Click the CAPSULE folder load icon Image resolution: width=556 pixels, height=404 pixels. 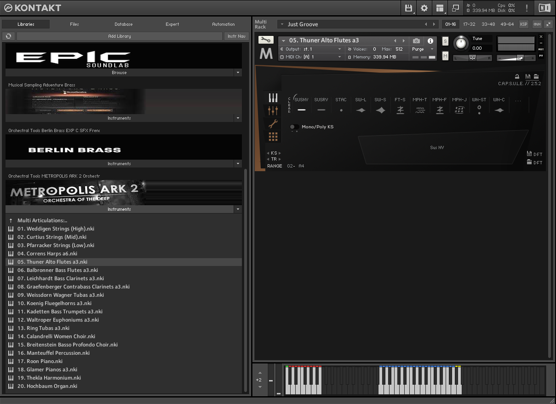(x=536, y=77)
